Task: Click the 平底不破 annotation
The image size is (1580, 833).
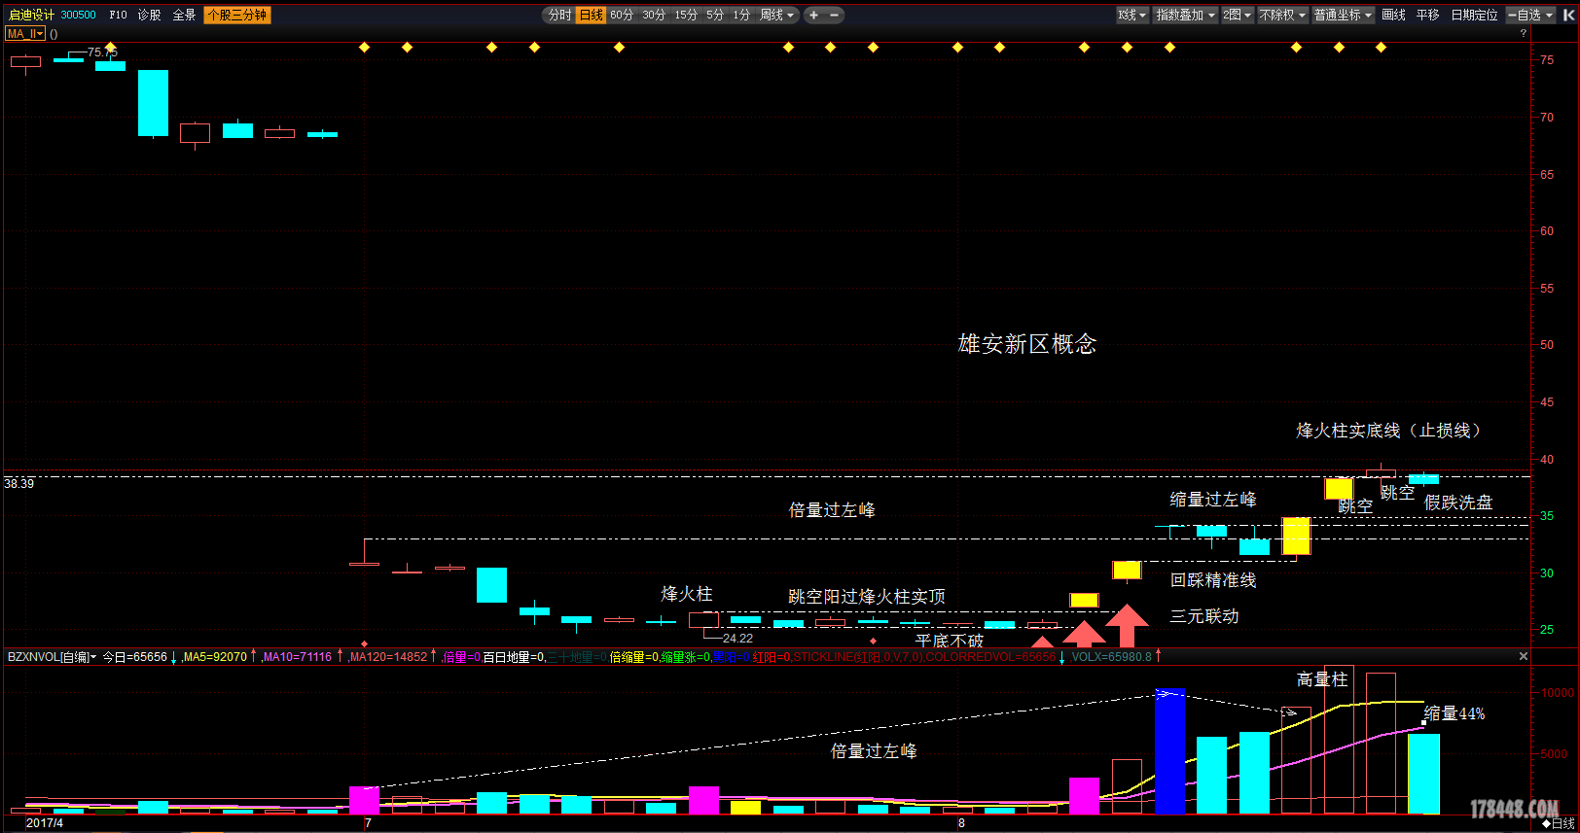Action: 950,641
